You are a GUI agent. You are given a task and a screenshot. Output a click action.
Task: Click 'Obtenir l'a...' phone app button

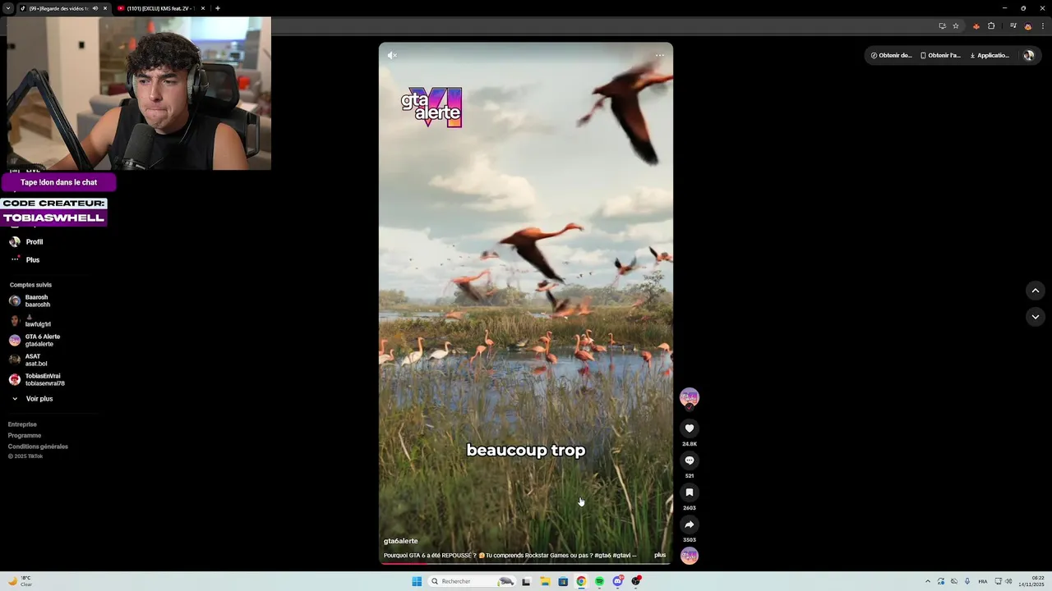(940, 56)
